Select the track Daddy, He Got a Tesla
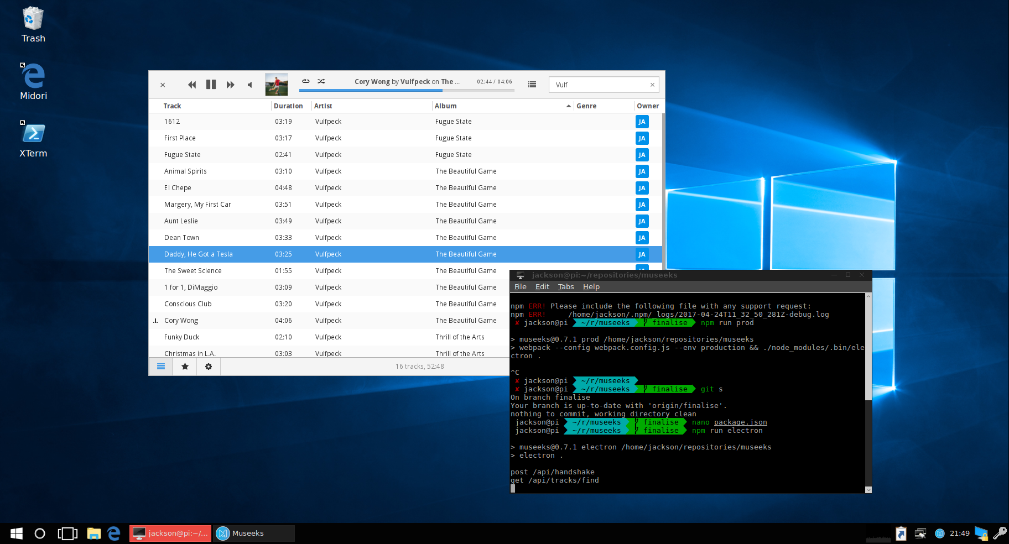Screen dimensions: 1009x544 (x=405, y=254)
